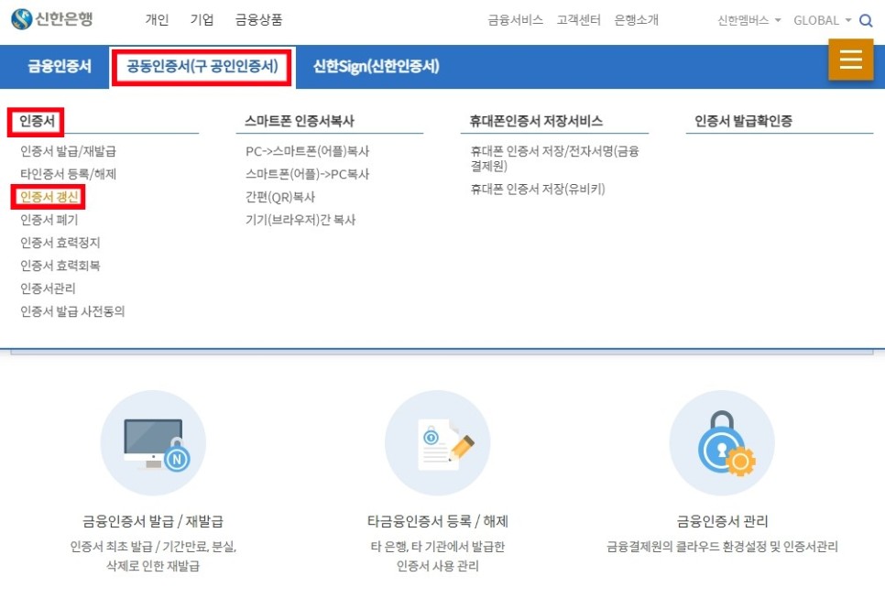The height and width of the screenshot is (598, 885).
Task: Open 인증서 폐기 link
Action: point(49,220)
